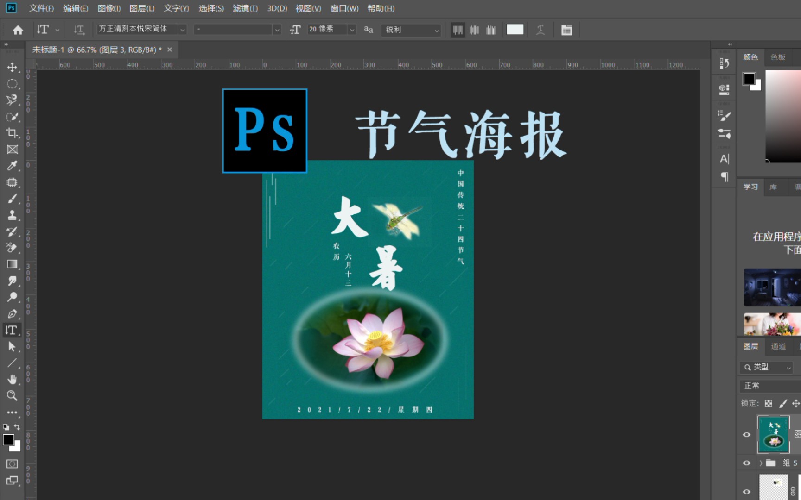Swap foreground and background colors

[17, 427]
